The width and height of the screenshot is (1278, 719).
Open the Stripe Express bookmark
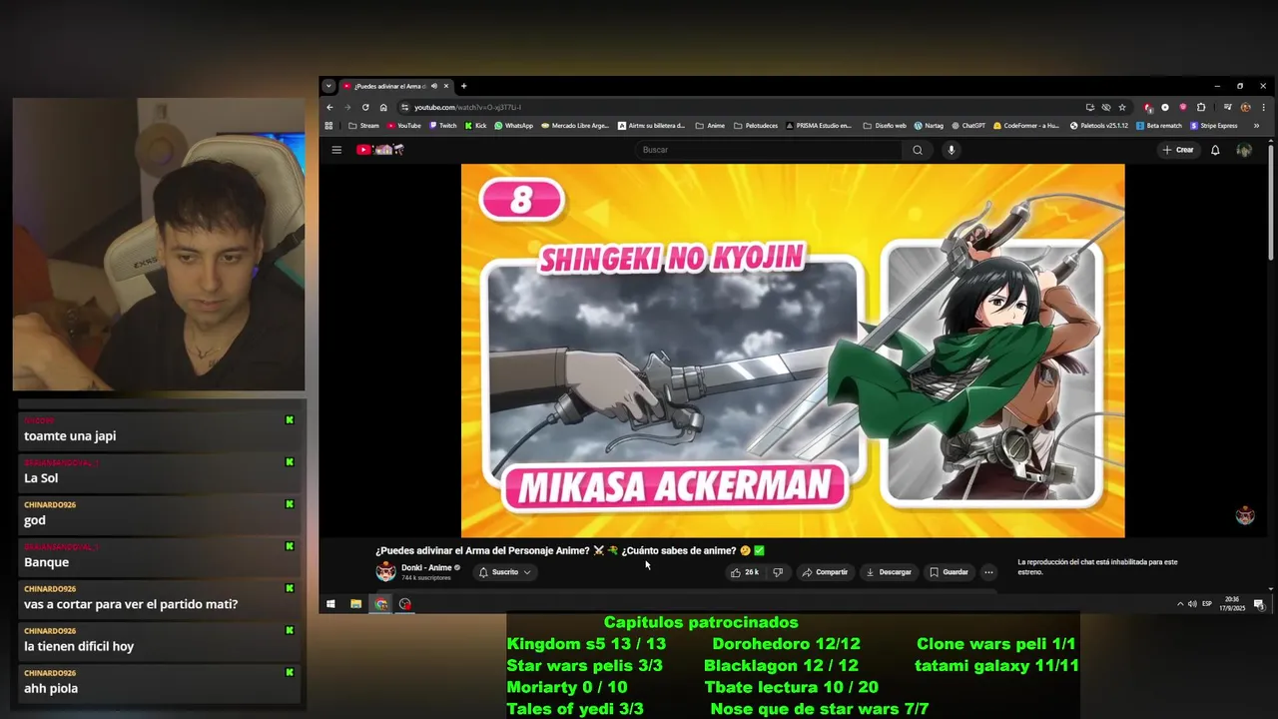(1214, 126)
